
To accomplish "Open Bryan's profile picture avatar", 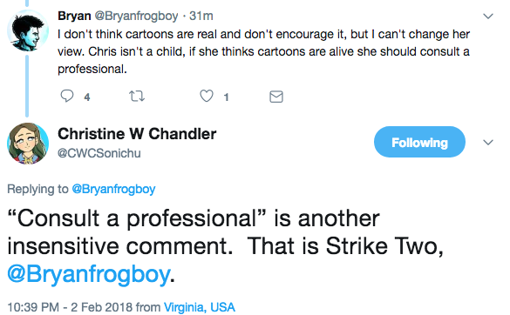I will click(28, 30).
